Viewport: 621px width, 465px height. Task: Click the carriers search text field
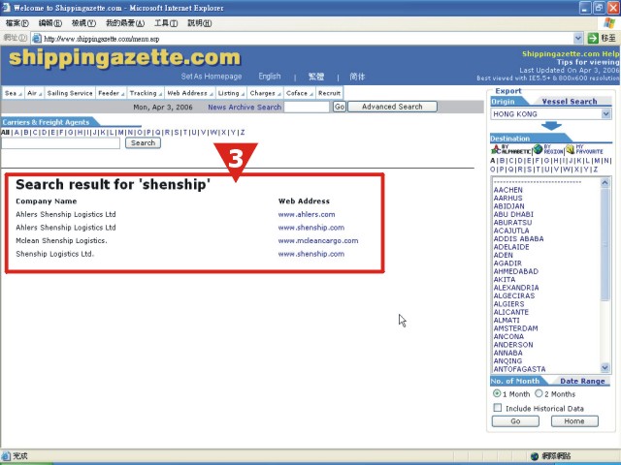pos(60,143)
